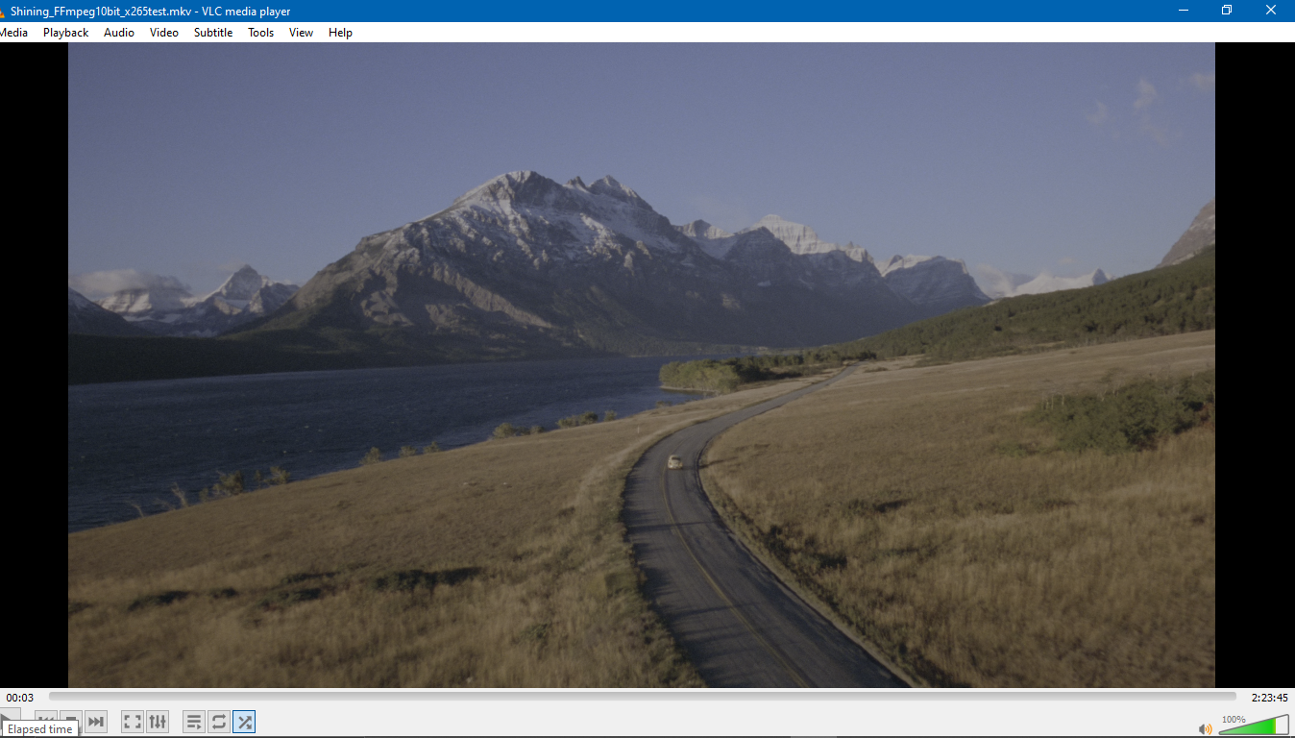The width and height of the screenshot is (1295, 738).
Task: Set volume using the green volume slider
Action: [1254, 726]
